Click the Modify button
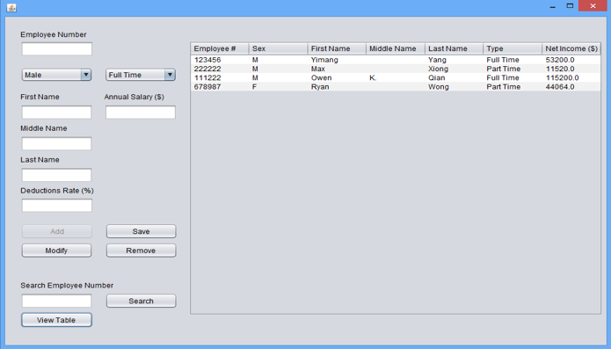Viewport: 611px width, 349px height. click(x=56, y=251)
